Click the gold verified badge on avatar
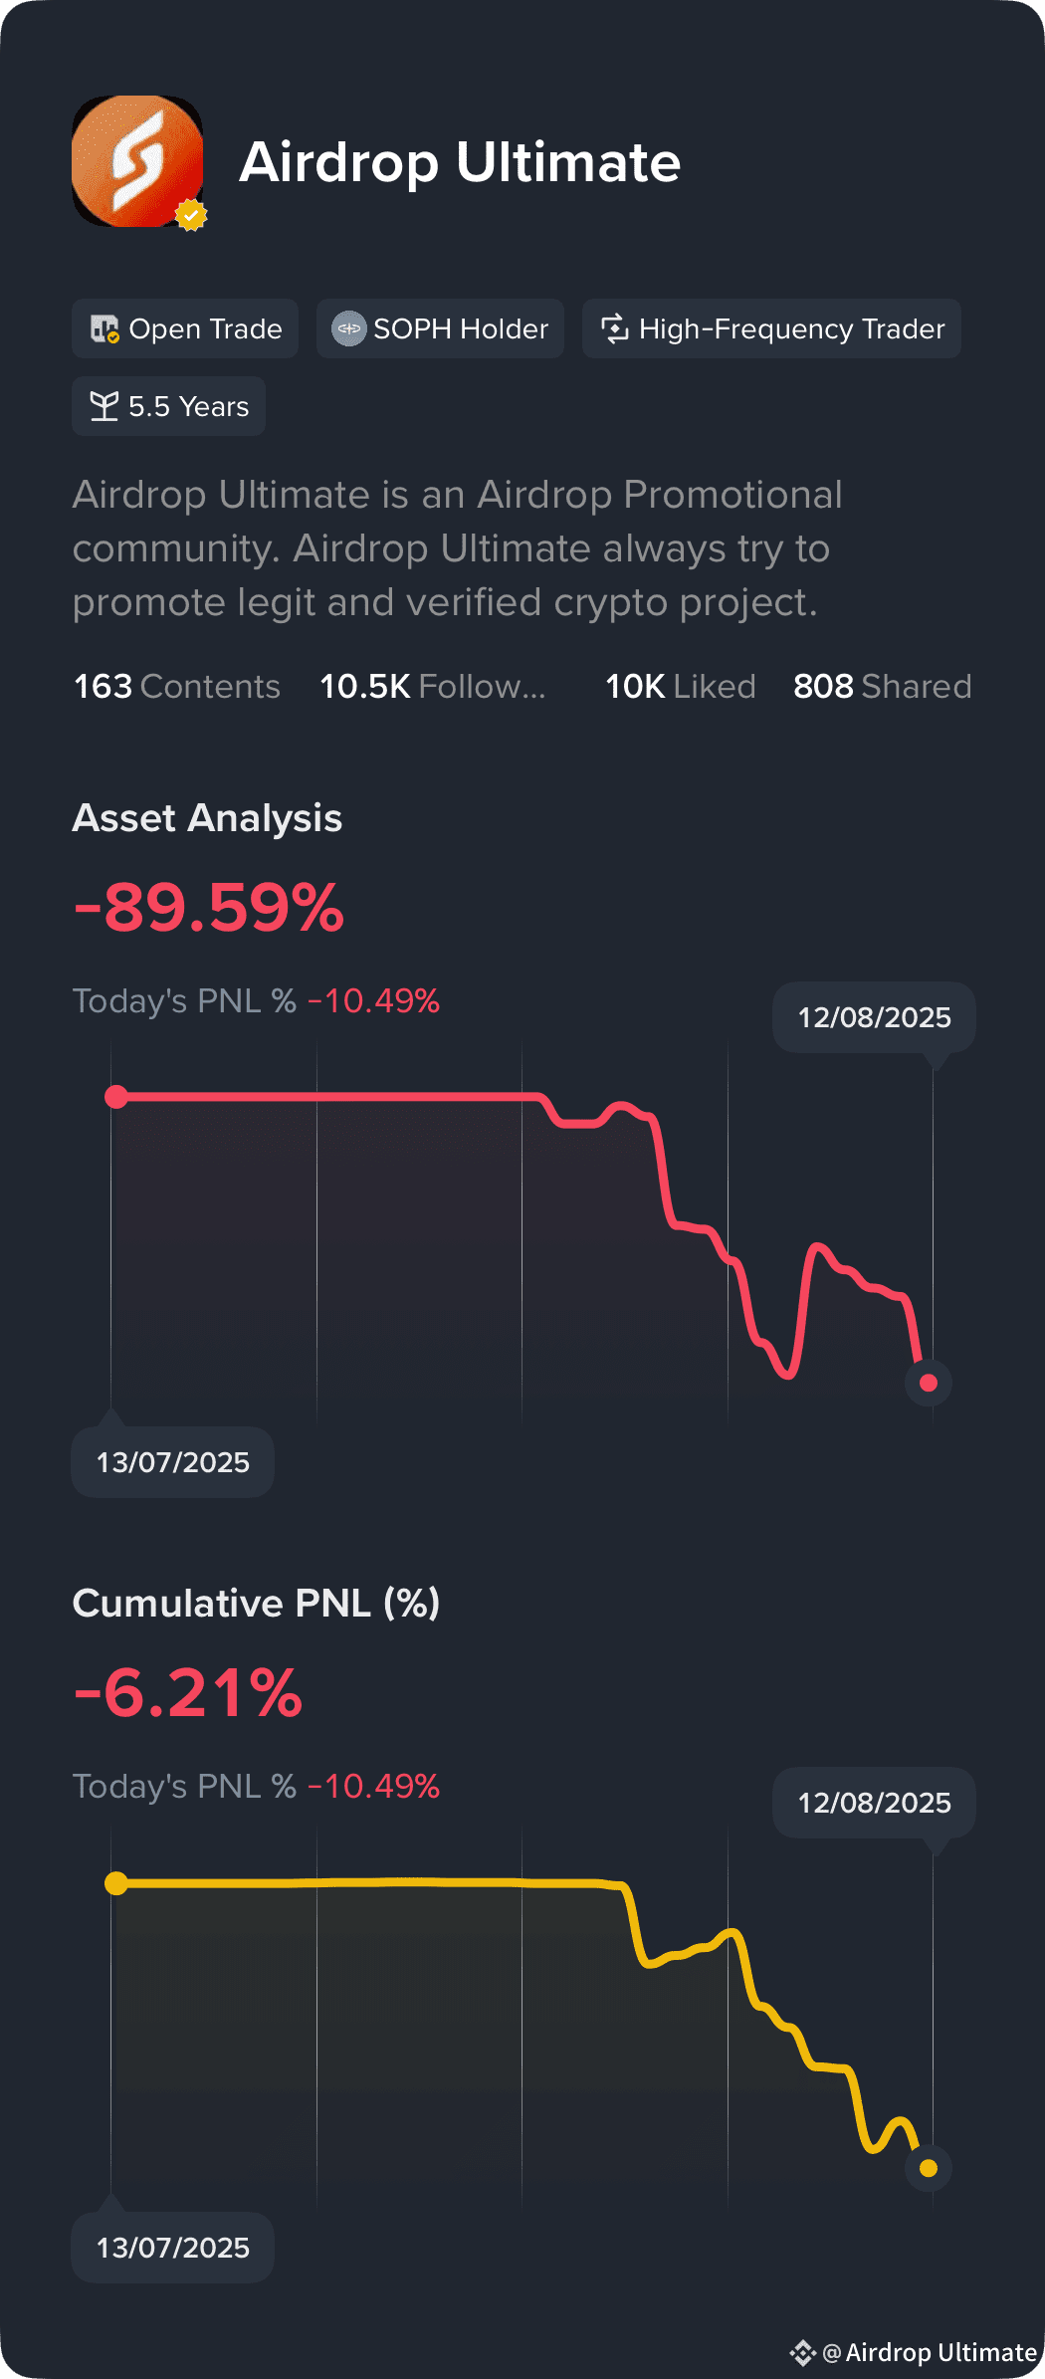 pos(191,215)
